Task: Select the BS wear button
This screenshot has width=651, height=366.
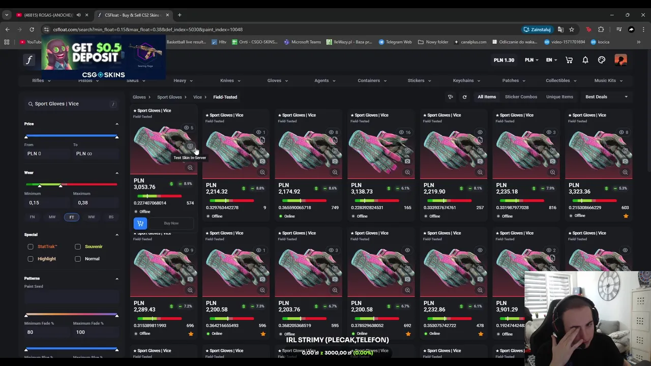Action: (x=111, y=217)
